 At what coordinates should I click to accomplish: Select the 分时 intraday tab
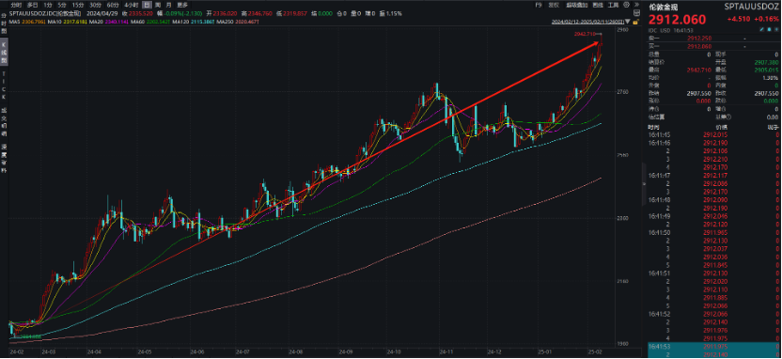[16, 5]
